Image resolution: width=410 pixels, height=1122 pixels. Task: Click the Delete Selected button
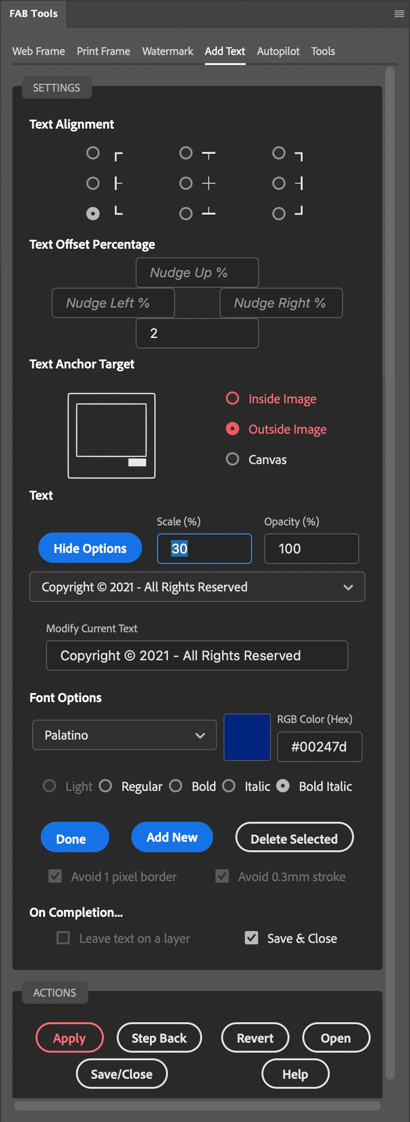pos(294,838)
